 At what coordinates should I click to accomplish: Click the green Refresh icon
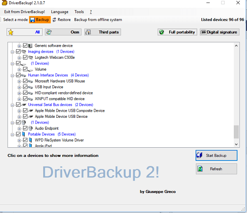200,169
